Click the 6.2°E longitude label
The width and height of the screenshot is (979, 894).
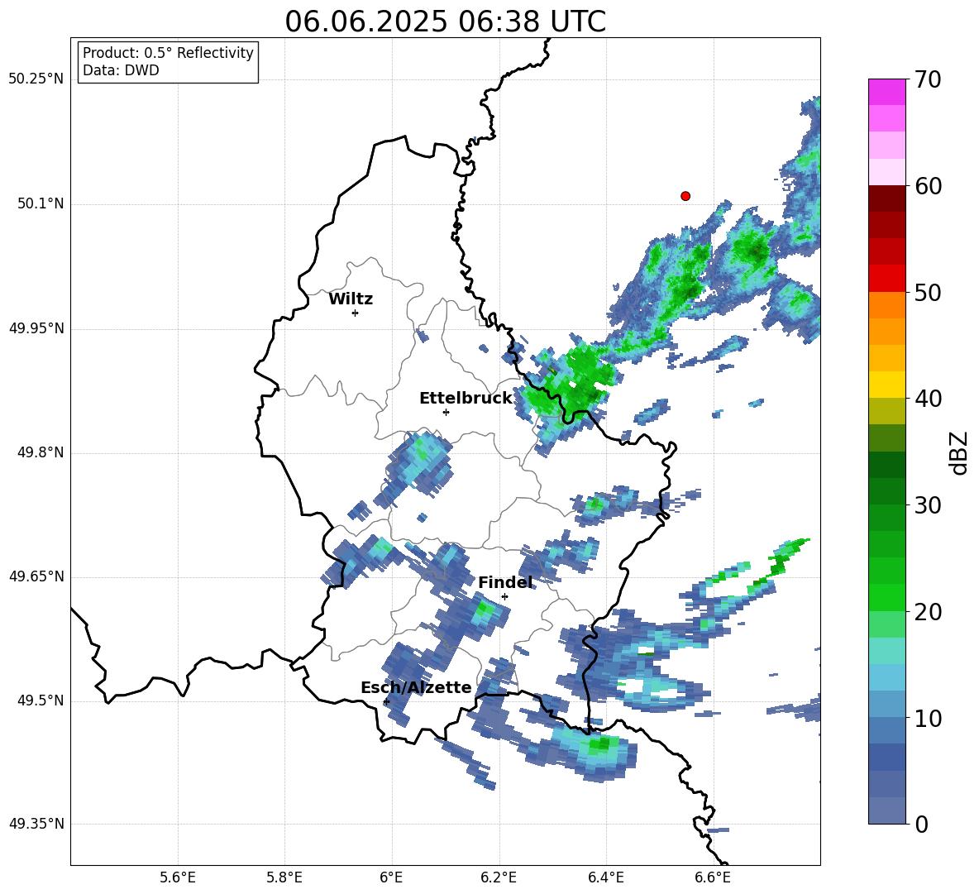499,877
